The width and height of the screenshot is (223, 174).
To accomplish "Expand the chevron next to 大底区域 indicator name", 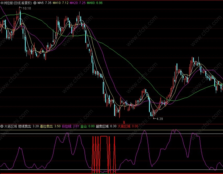I will (x=2, y=126).
